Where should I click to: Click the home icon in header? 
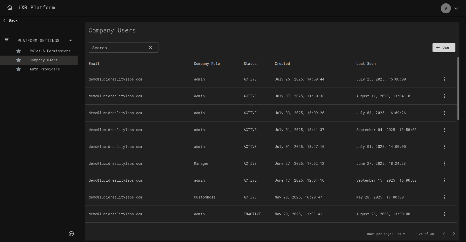(x=10, y=8)
